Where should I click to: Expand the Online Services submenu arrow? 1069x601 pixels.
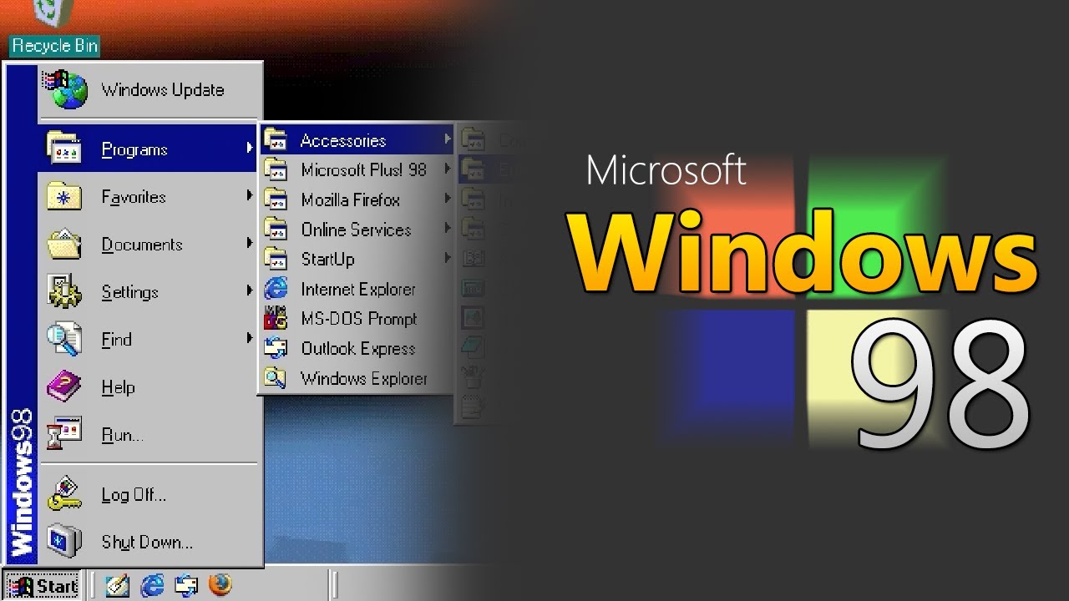pyautogui.click(x=448, y=229)
